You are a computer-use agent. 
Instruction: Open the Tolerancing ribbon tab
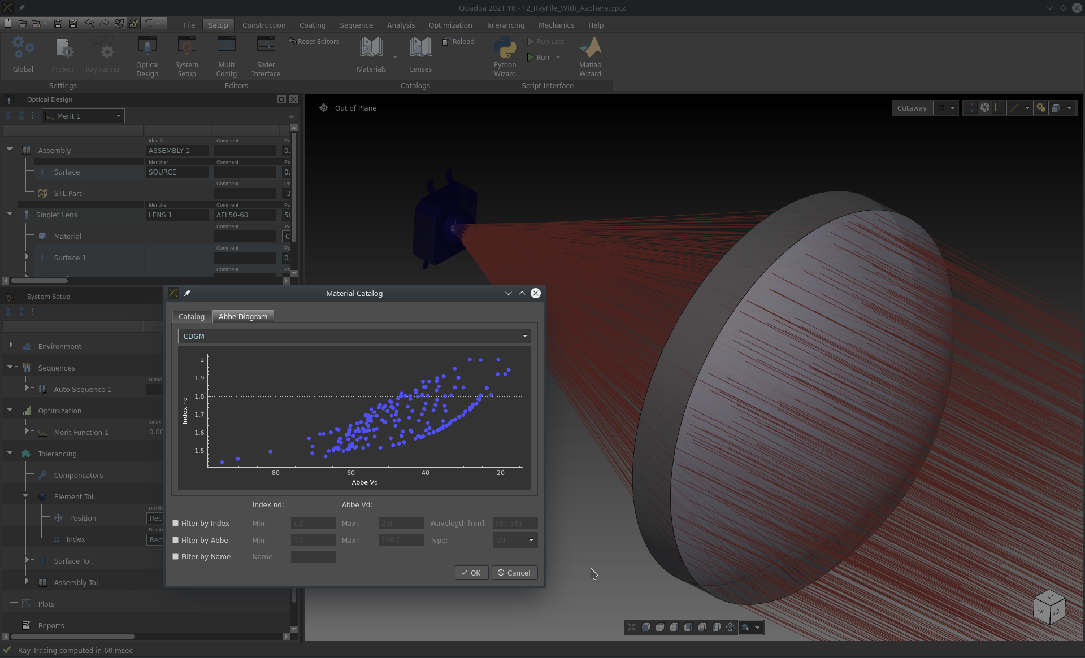[x=505, y=25]
